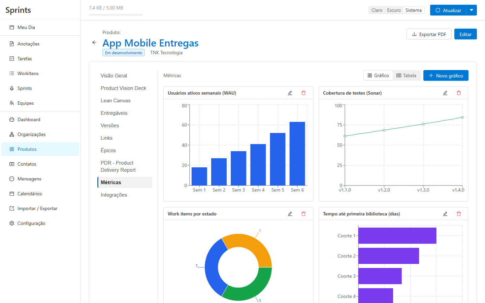Open the Atualizar dropdown arrow

point(472,10)
